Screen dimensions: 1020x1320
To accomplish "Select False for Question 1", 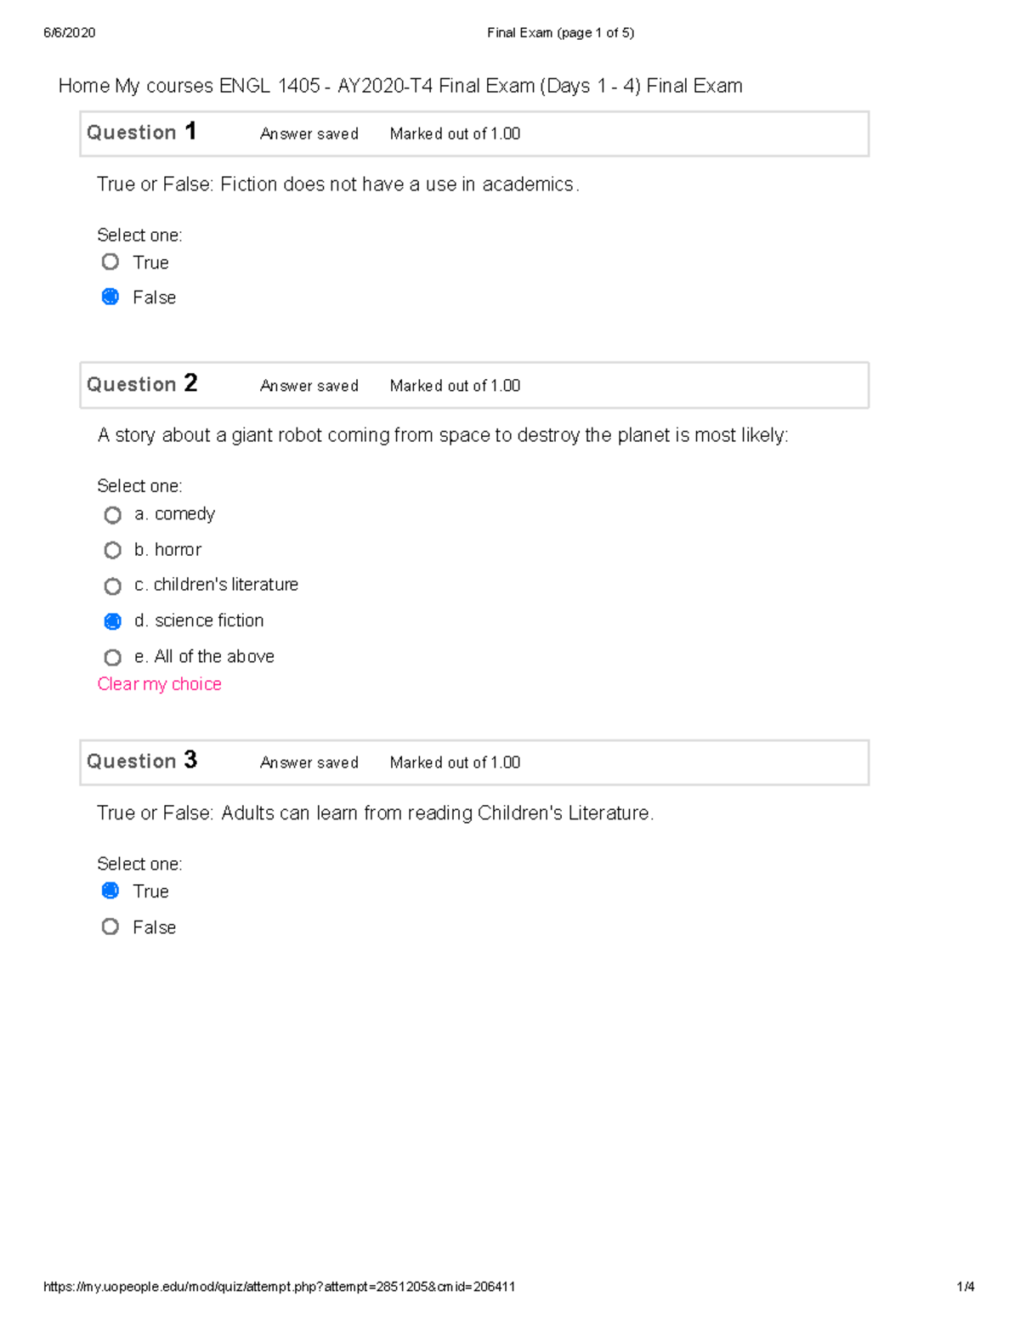I will (x=110, y=297).
